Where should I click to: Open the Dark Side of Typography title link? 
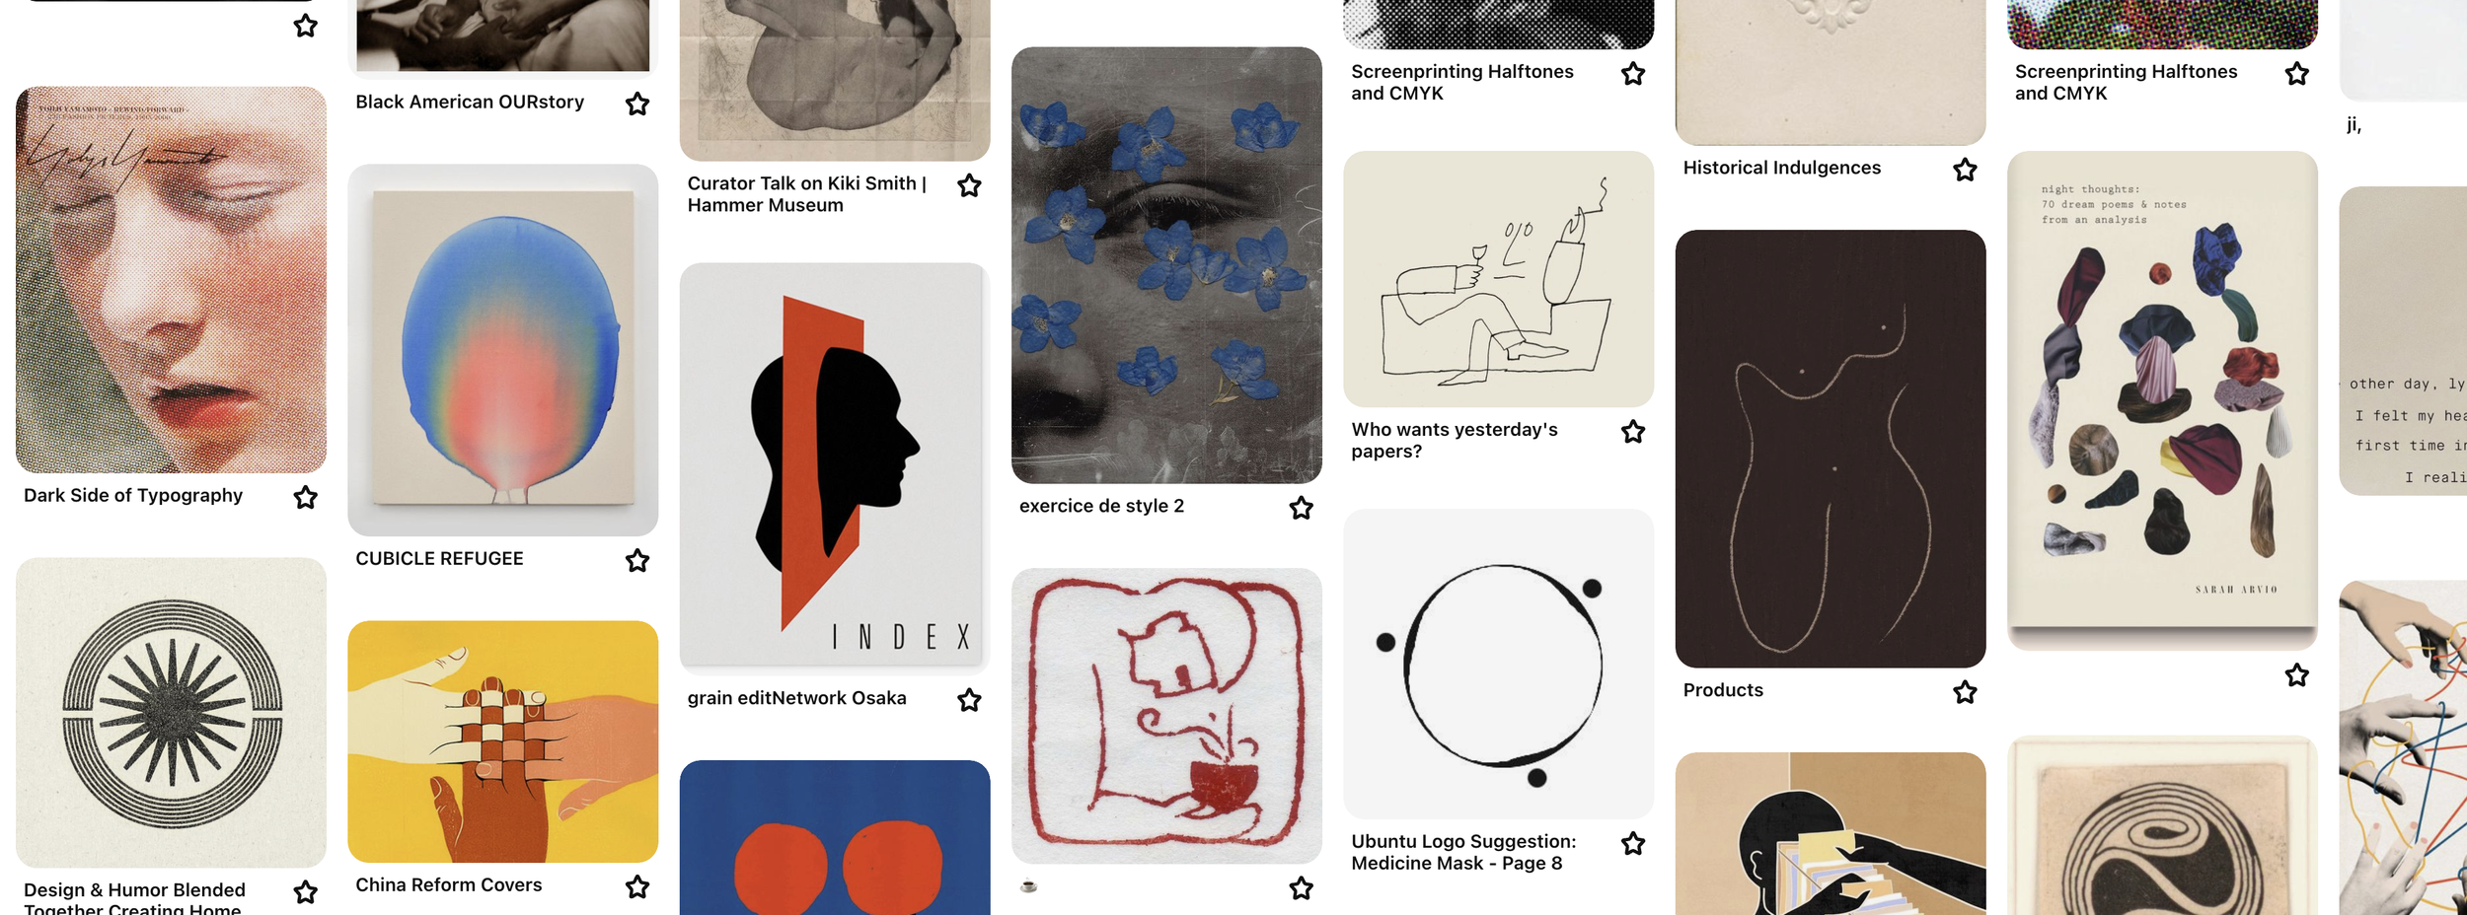click(x=133, y=495)
